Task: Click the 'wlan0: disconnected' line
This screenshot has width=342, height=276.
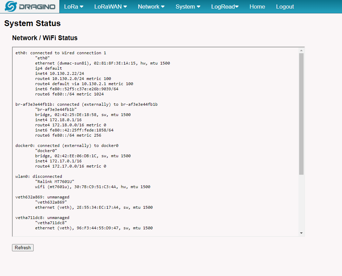Action: [x=39, y=176]
